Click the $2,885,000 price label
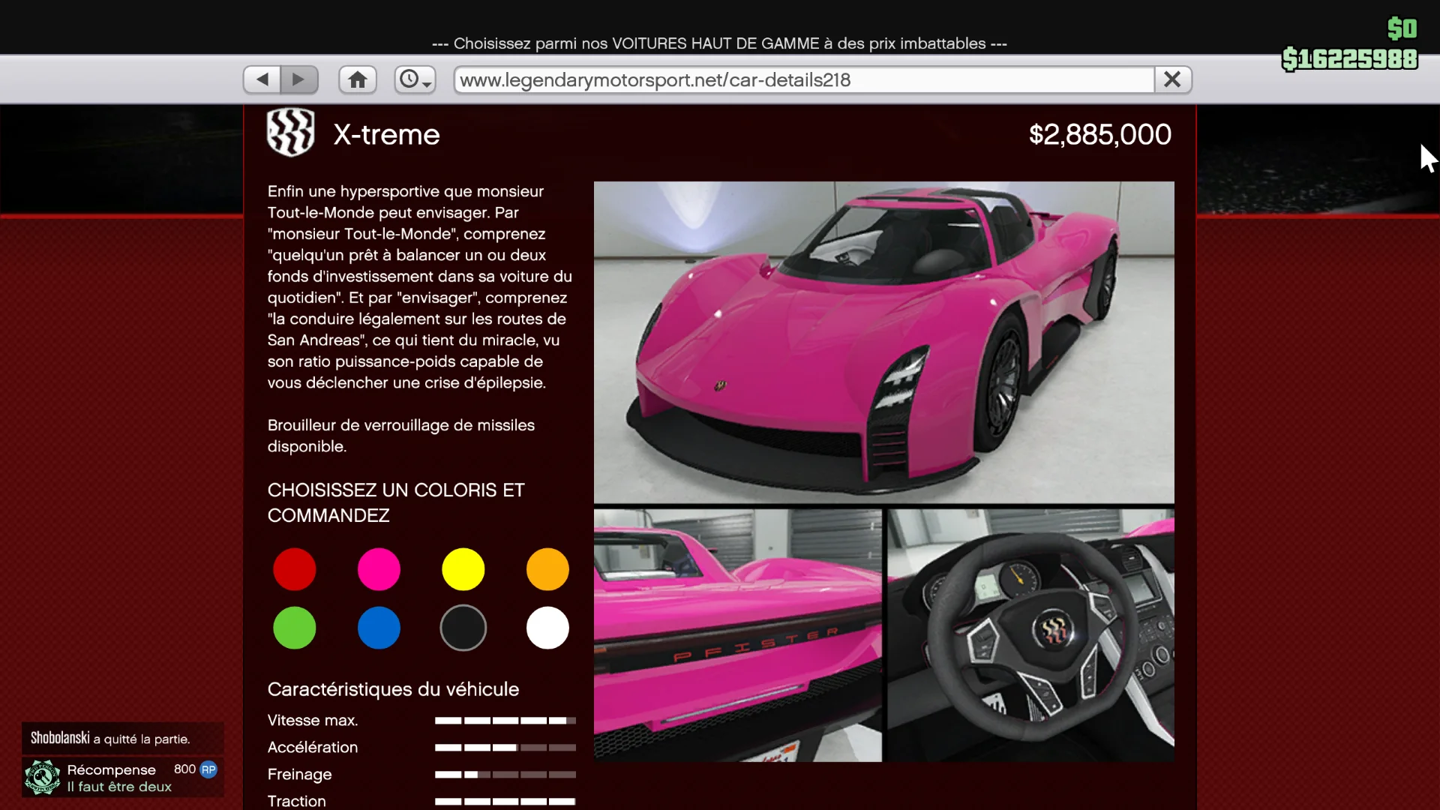The height and width of the screenshot is (810, 1440). pyautogui.click(x=1099, y=134)
